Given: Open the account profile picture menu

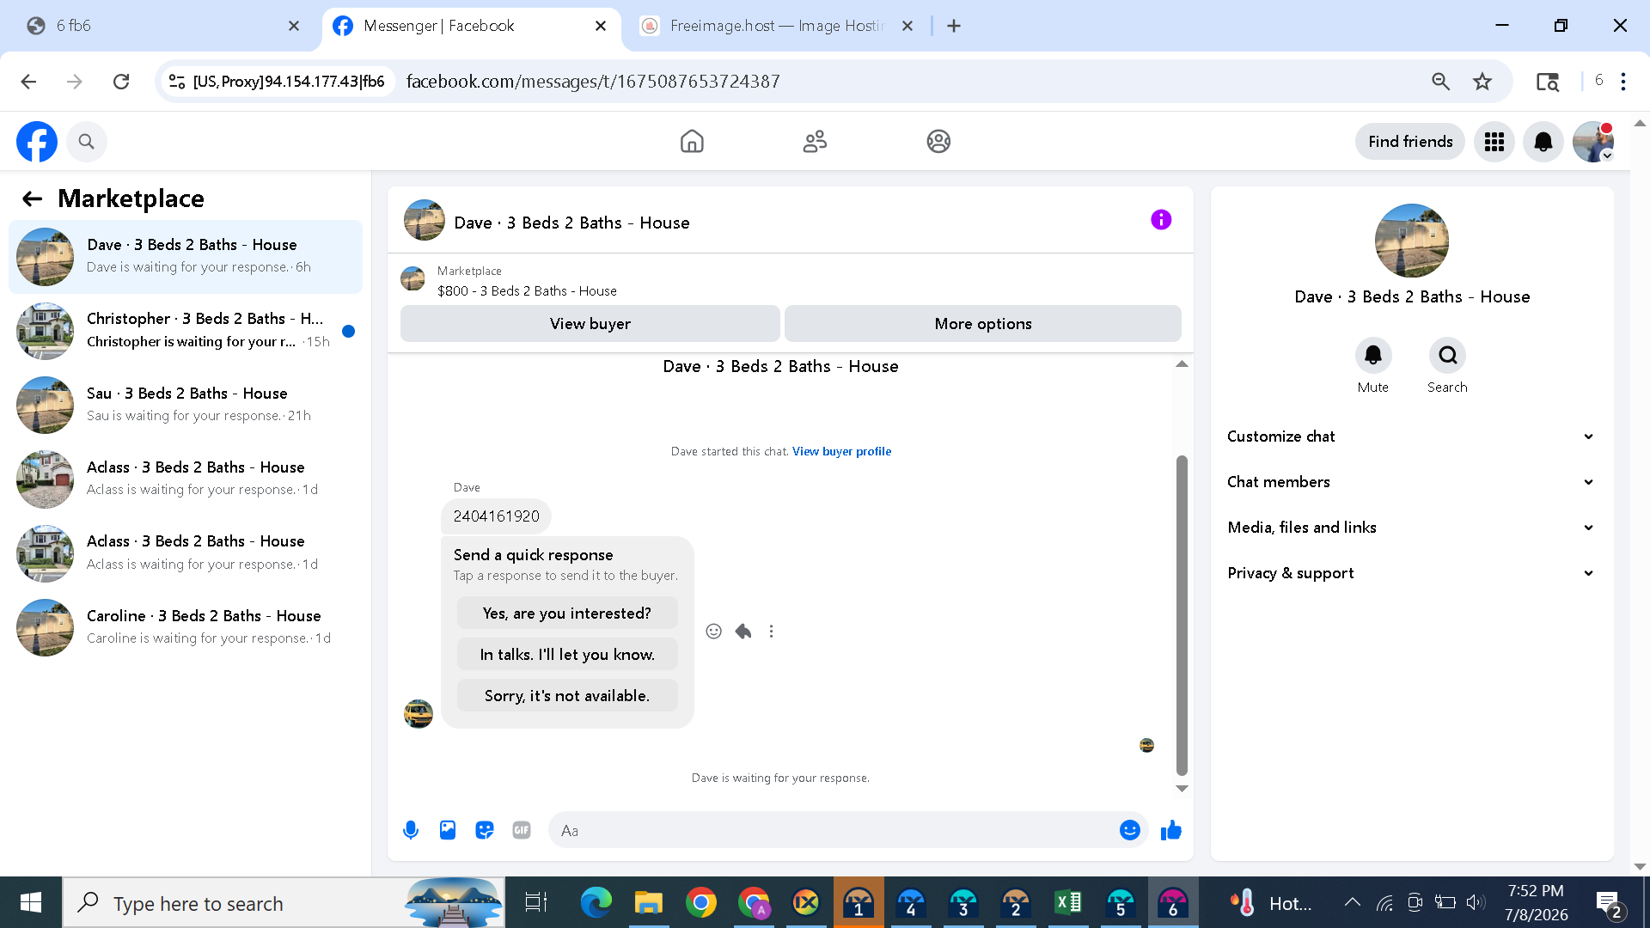Looking at the screenshot, I should [x=1593, y=142].
